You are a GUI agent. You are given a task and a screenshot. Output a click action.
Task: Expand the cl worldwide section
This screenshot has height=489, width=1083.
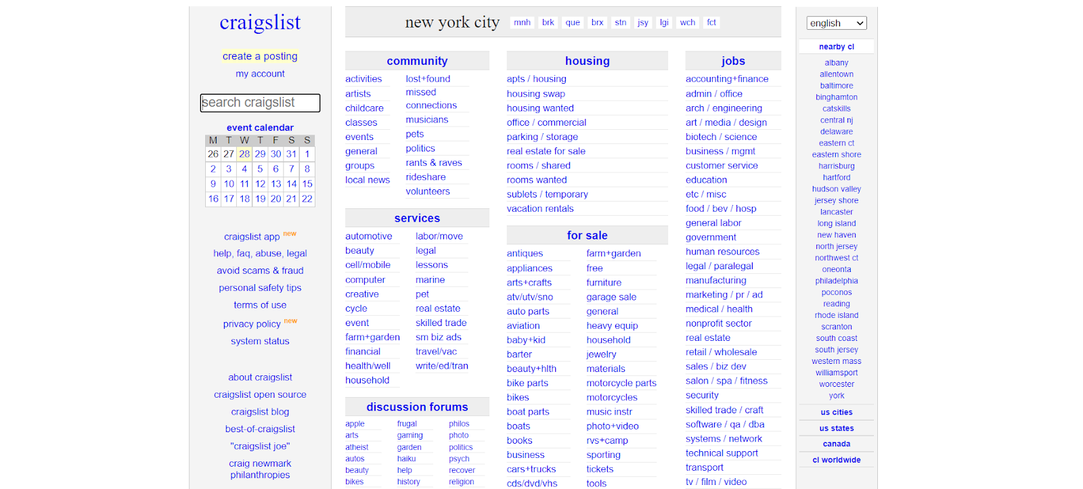point(836,460)
